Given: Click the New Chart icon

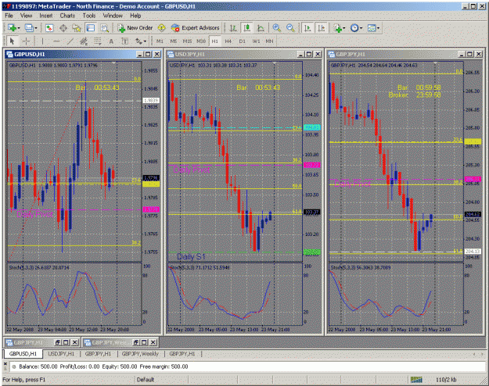Looking at the screenshot, I should pos(12,28).
